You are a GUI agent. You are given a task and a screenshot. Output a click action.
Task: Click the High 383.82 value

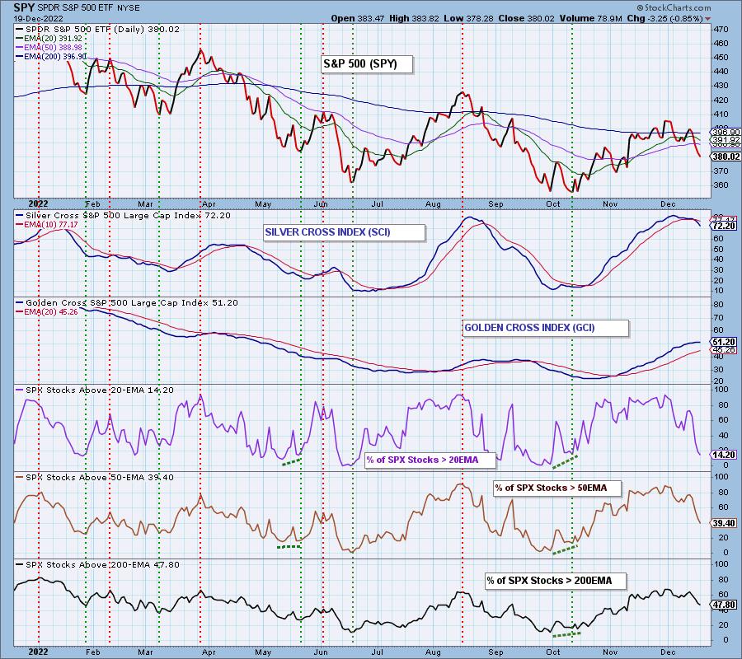[x=414, y=18]
